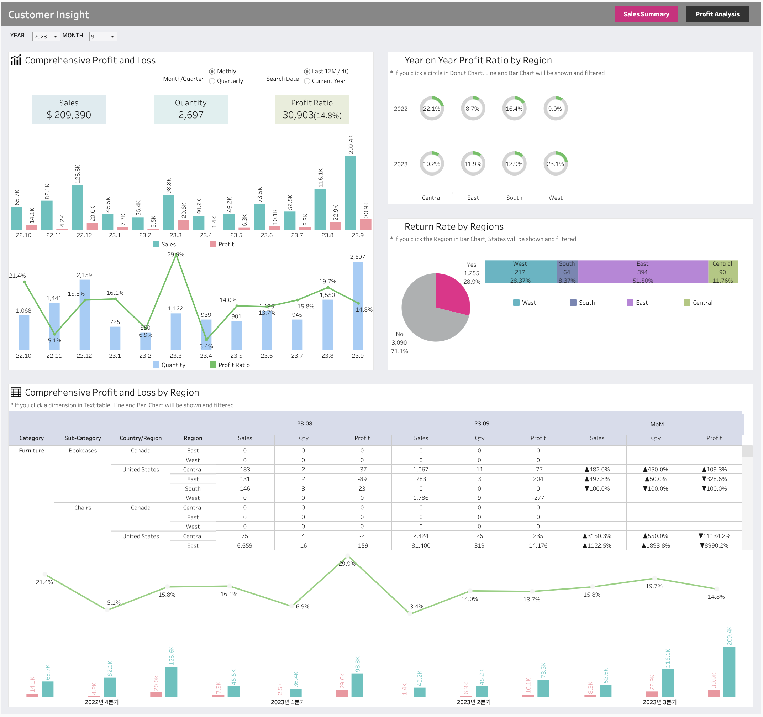Open the Profit Analysis tab

tap(717, 14)
